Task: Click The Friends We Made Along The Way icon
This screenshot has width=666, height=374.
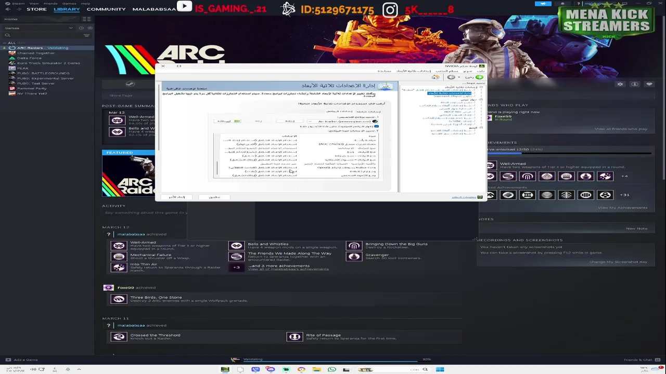Action: point(236,256)
